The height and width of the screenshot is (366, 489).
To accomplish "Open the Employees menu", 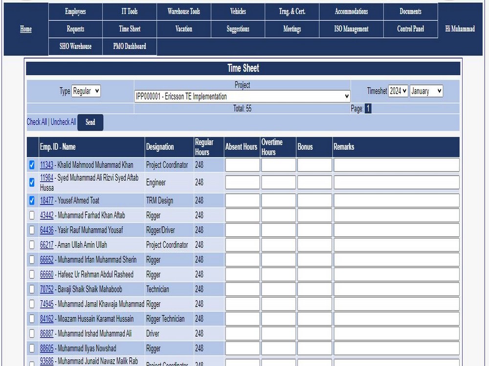I will (x=75, y=12).
